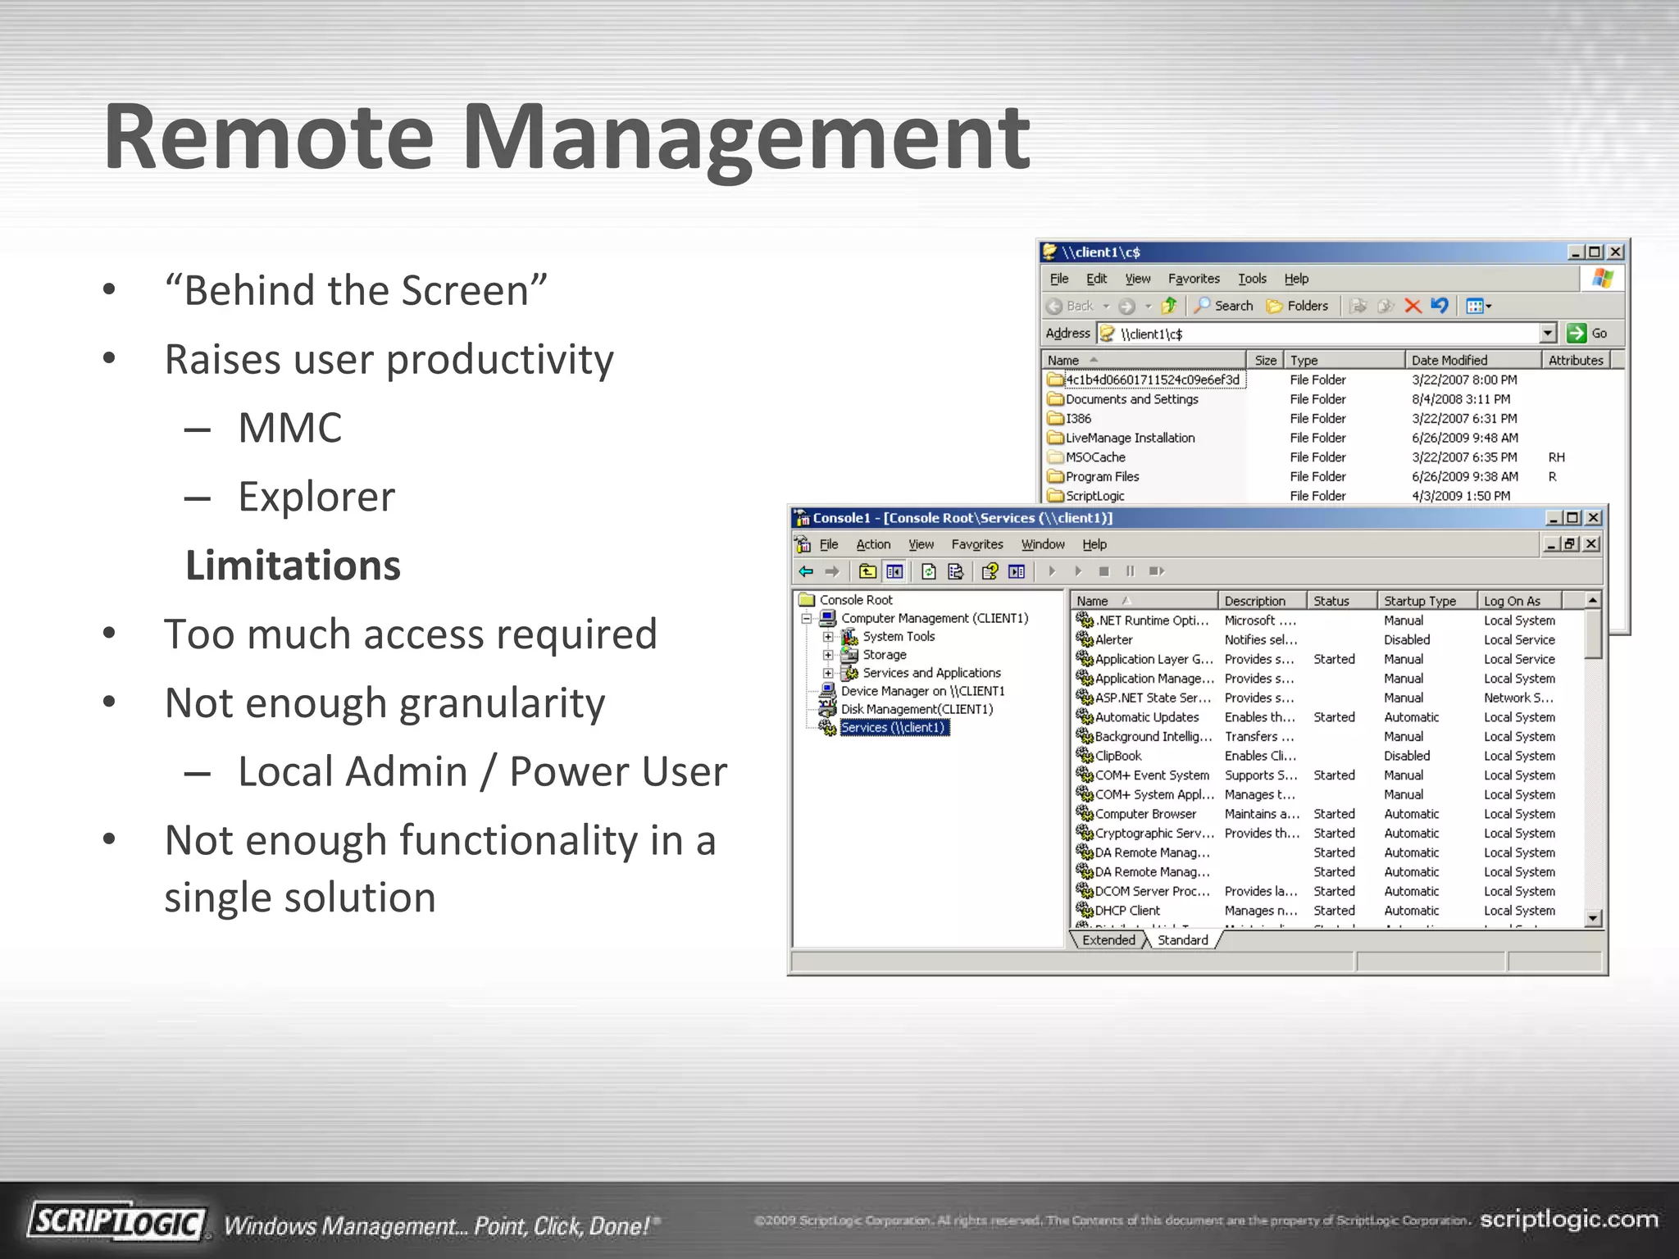The image size is (1679, 1259).
Task: Click Search in the Explorer toolbar
Action: [x=1223, y=306]
